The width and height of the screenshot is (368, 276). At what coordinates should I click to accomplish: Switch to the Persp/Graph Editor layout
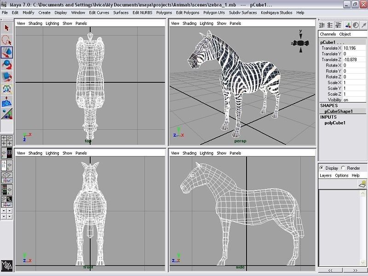6,178
